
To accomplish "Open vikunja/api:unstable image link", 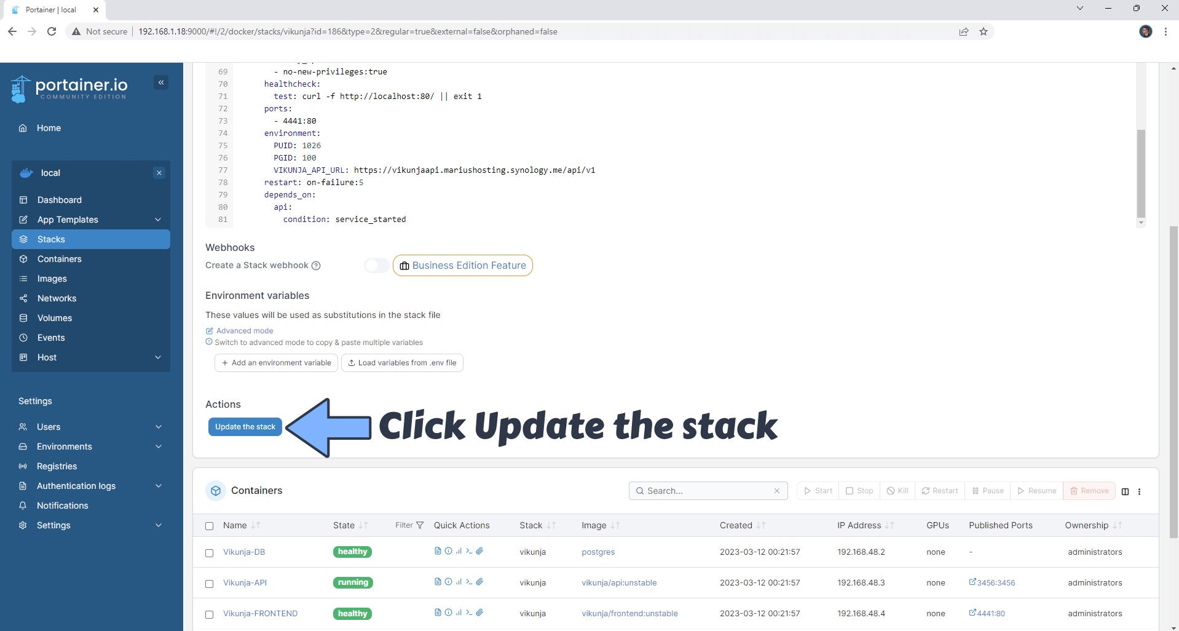I will (x=619, y=582).
